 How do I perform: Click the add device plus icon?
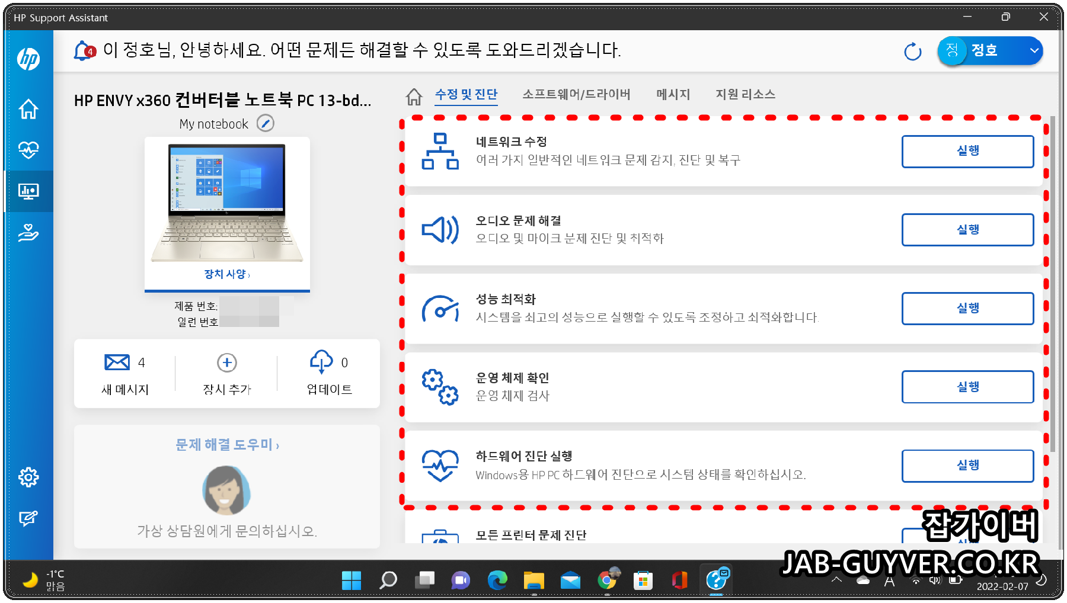[x=227, y=363]
